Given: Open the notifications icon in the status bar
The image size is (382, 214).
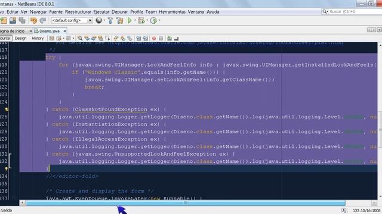Looking at the screenshot, I should [x=344, y=210].
